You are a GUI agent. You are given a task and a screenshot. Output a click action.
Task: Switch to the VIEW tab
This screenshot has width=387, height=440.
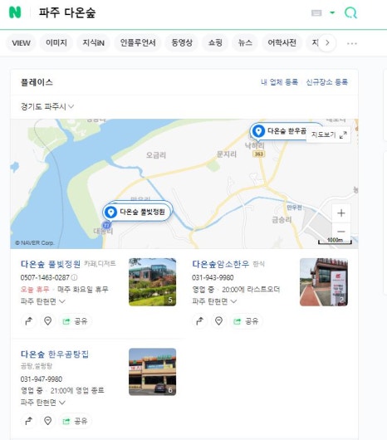click(21, 43)
